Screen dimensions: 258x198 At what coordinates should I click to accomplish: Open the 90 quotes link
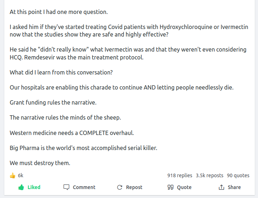tap(238, 175)
